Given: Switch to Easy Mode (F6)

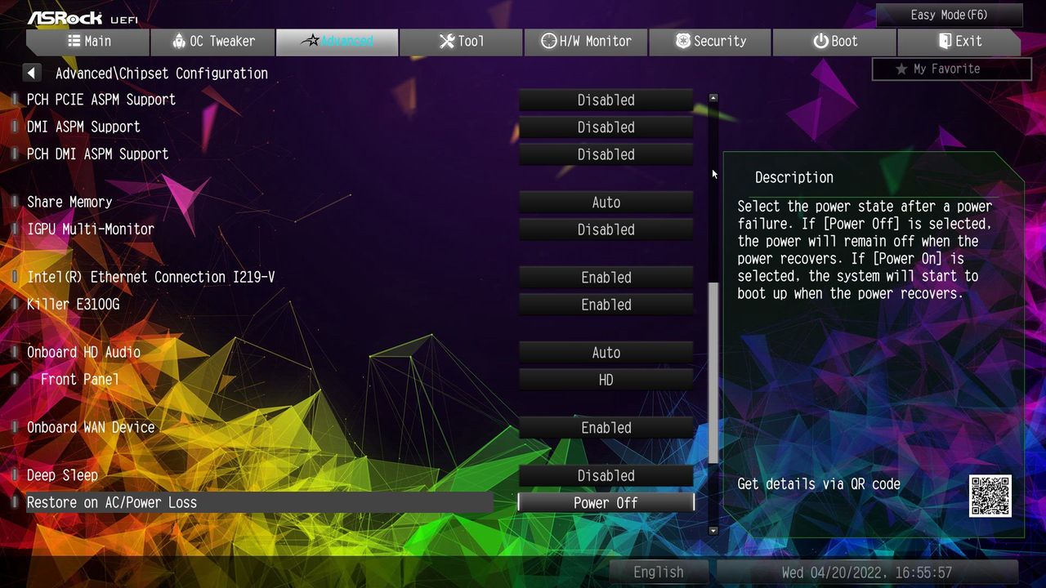Looking at the screenshot, I should pos(949,15).
